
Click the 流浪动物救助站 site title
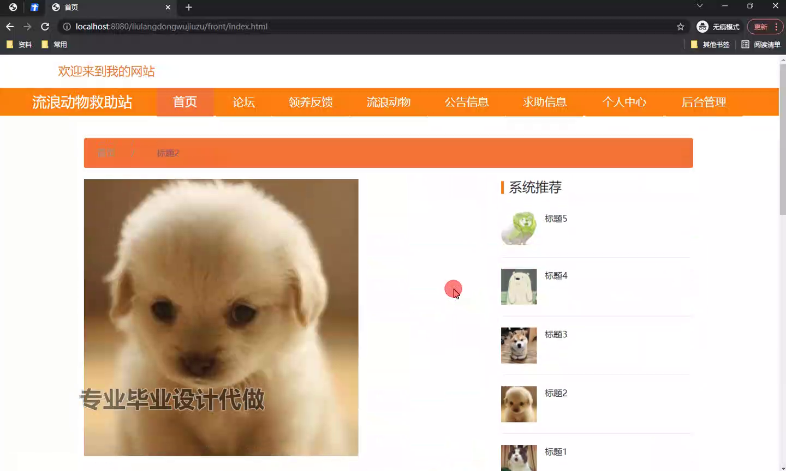[x=82, y=102]
